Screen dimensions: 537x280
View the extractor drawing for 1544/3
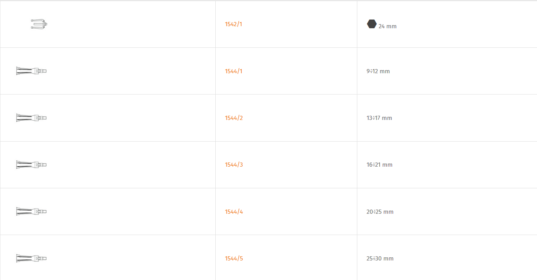(31, 165)
